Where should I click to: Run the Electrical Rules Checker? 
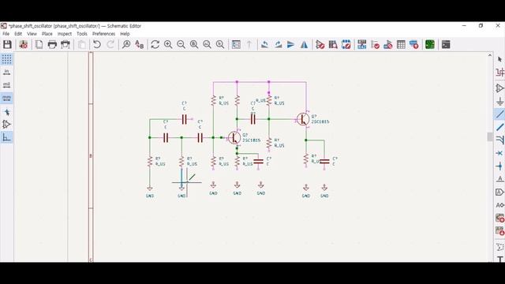tap(376, 44)
